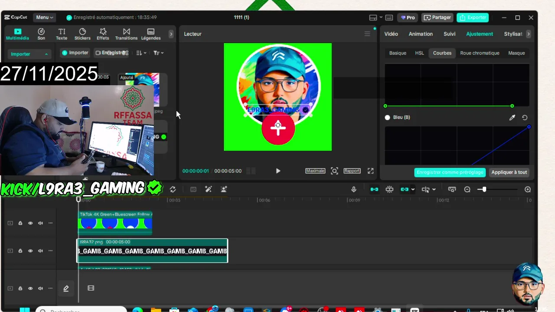Image resolution: width=555 pixels, height=312 pixels.
Task: Hide the TikTok Green Bluescreen track
Action: (30, 223)
